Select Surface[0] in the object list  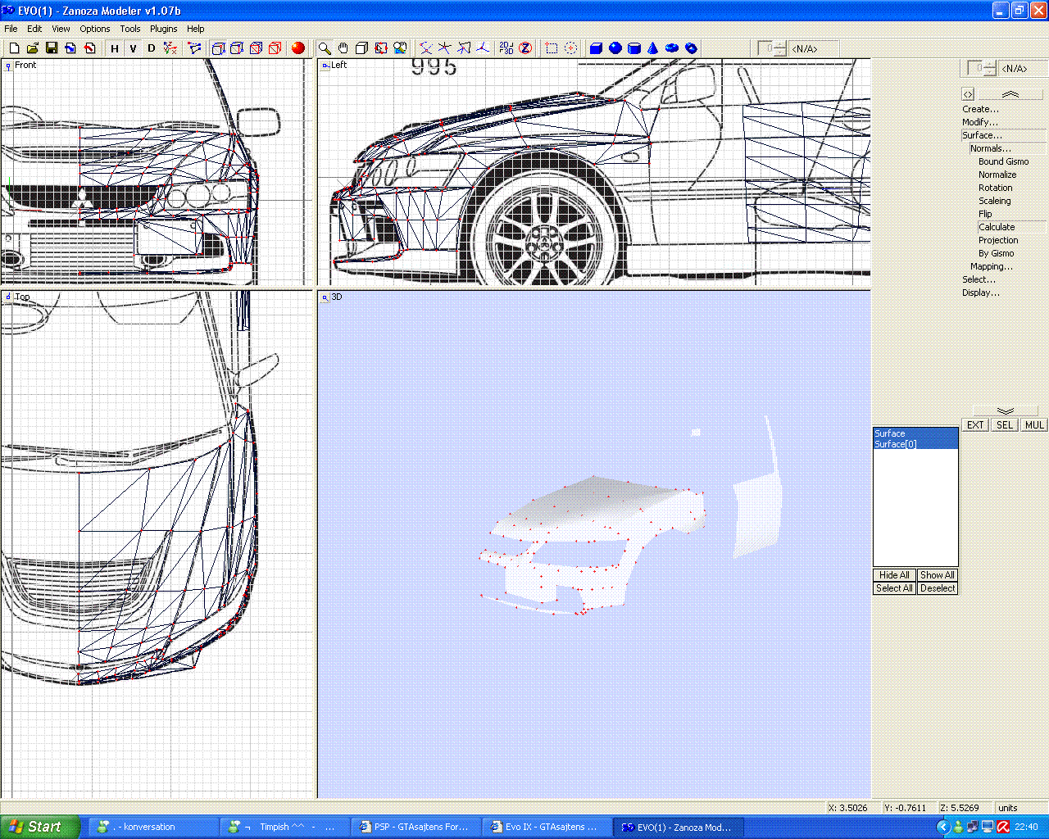pos(895,444)
